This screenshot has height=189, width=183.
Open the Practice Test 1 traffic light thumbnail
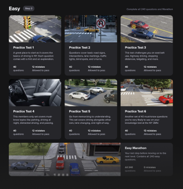click(x=35, y=29)
